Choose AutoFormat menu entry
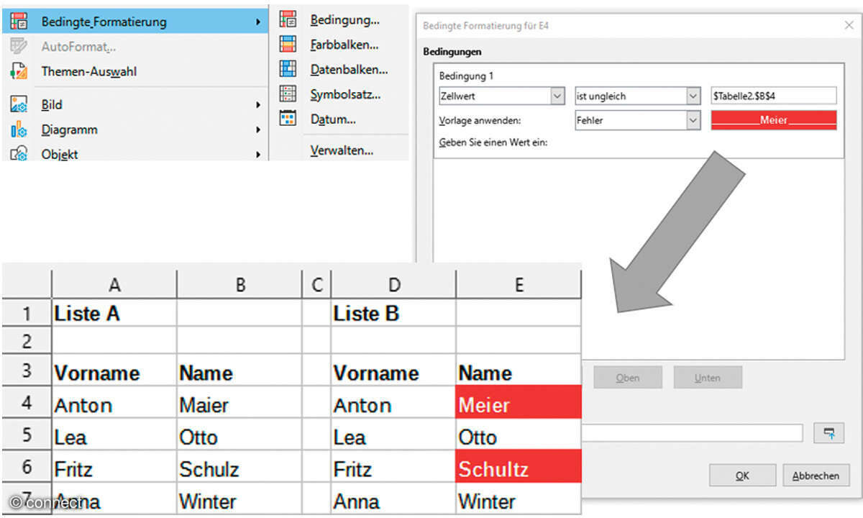 pyautogui.click(x=134, y=47)
